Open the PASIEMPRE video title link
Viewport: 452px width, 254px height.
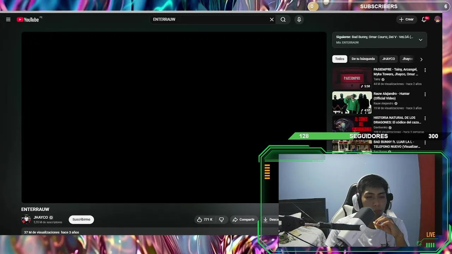point(395,72)
